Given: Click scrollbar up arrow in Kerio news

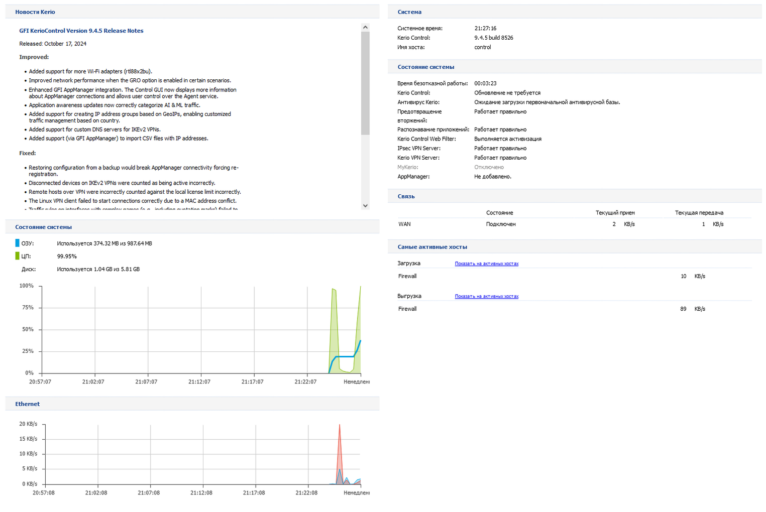Looking at the screenshot, I should 365,27.
